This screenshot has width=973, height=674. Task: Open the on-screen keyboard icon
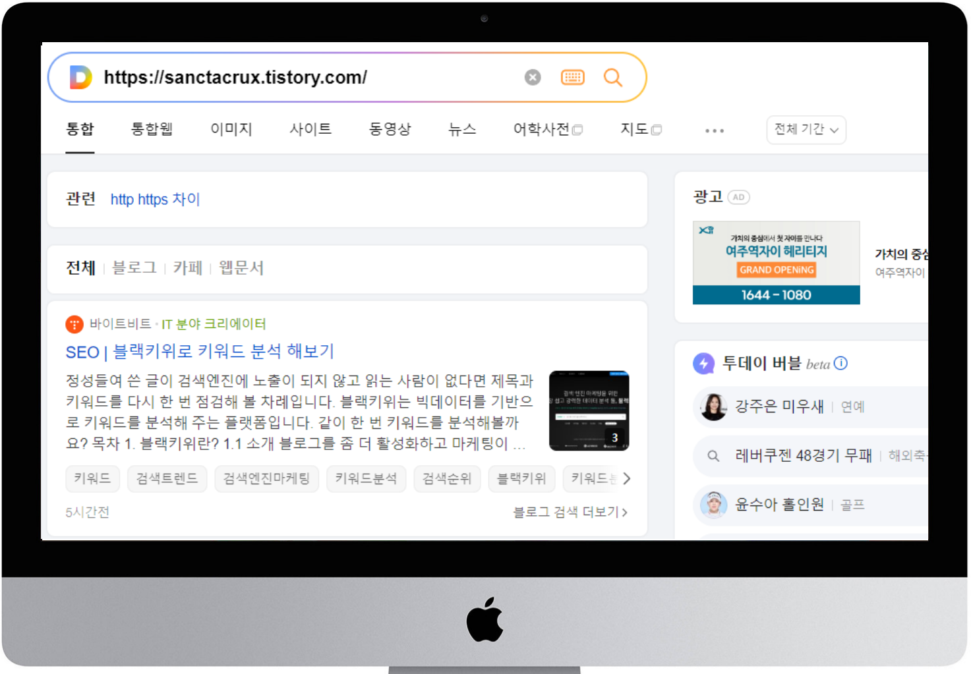pos(572,77)
